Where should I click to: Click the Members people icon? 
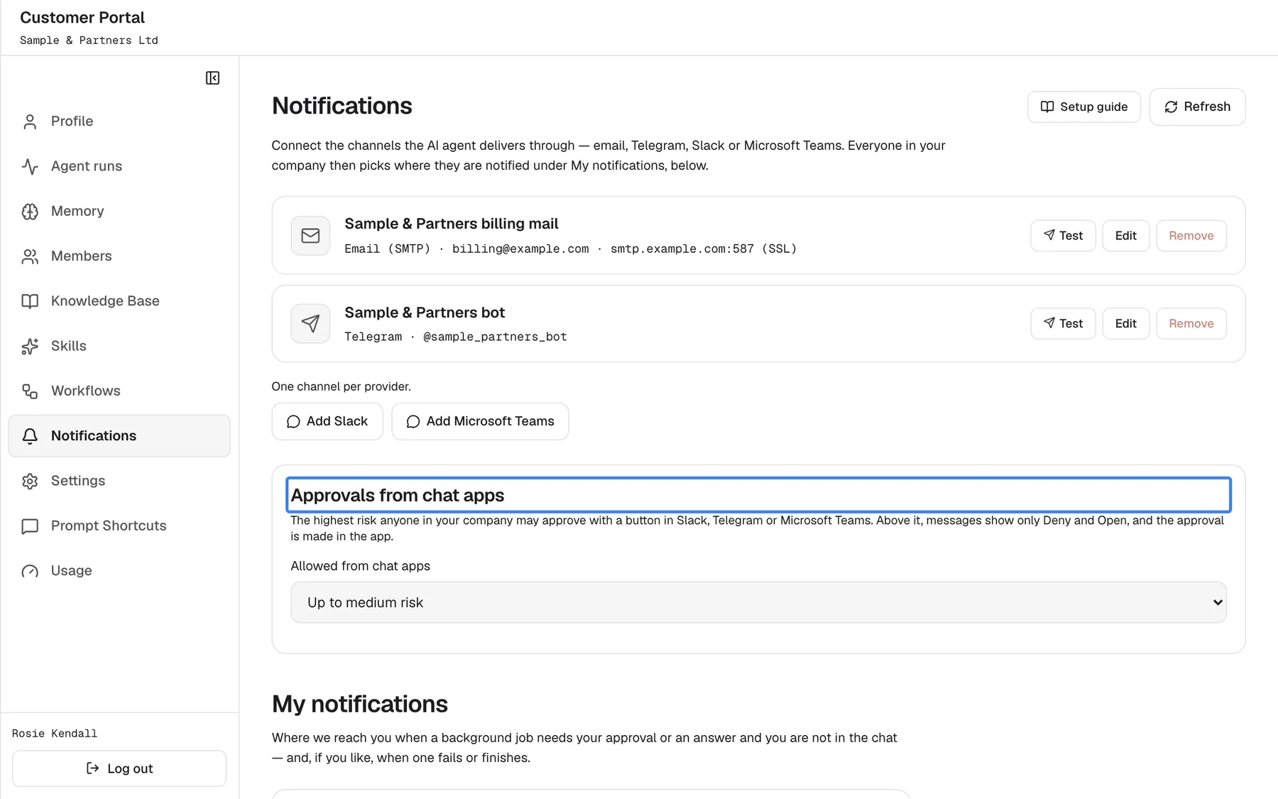pyautogui.click(x=30, y=256)
